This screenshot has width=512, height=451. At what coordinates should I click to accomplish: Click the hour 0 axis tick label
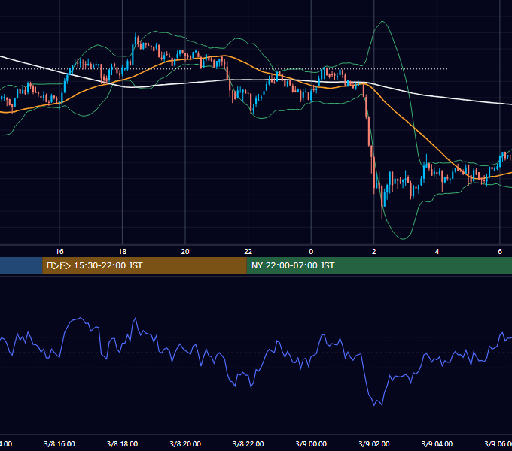pos(311,252)
